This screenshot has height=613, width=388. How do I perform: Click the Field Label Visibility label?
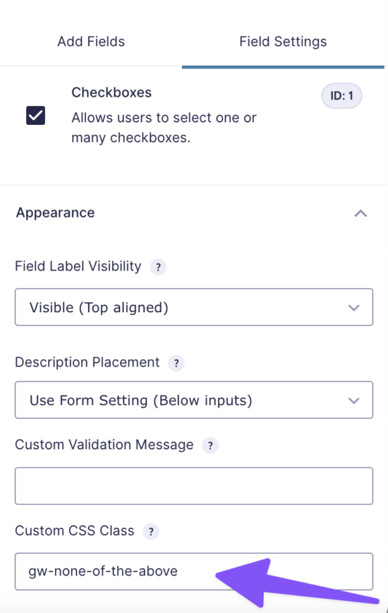click(x=78, y=266)
